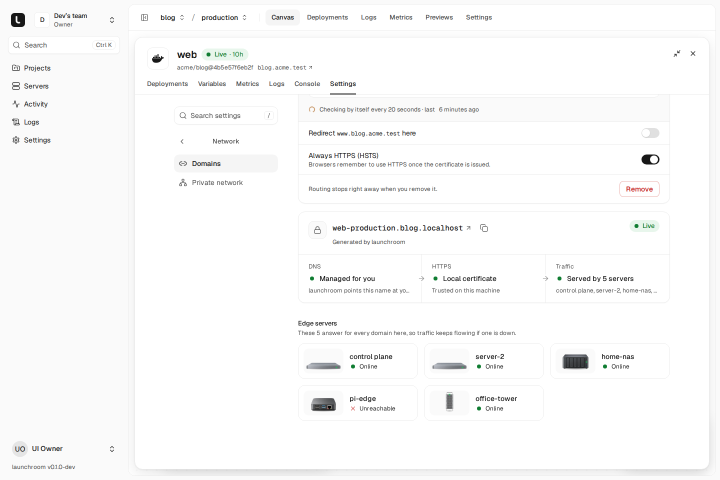This screenshot has width=720, height=480.
Task: Open the top Deployments tab
Action: pyautogui.click(x=327, y=17)
